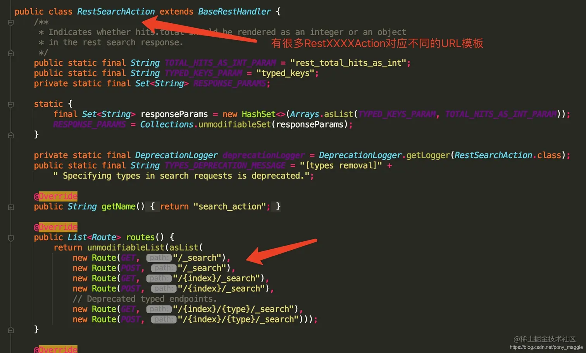Click "/{index}/{type}/_search" in the POST Route
Image resolution: width=586 pixels, height=353 pixels.
[x=239, y=319]
